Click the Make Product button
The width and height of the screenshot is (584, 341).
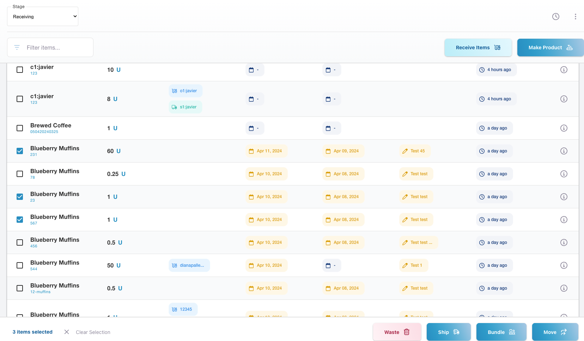(x=550, y=48)
